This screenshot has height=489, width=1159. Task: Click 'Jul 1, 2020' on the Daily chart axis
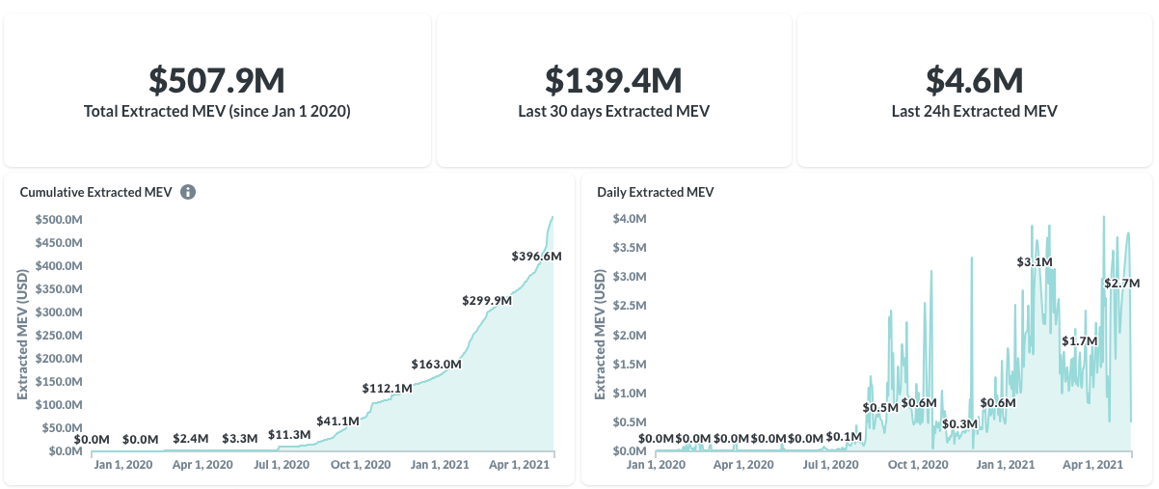click(831, 465)
